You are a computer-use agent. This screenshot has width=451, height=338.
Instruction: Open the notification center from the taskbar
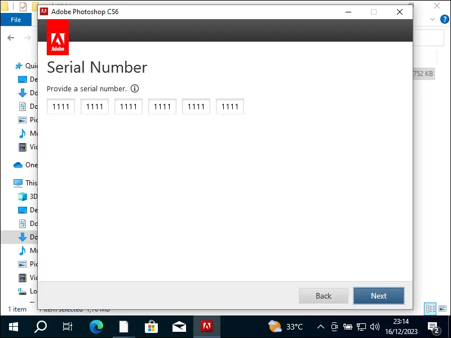pos(434,326)
